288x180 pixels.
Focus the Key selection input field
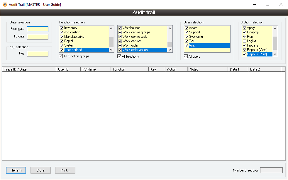(x=38, y=54)
